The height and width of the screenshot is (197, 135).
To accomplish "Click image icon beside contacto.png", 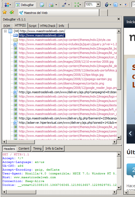I will point(16,83).
